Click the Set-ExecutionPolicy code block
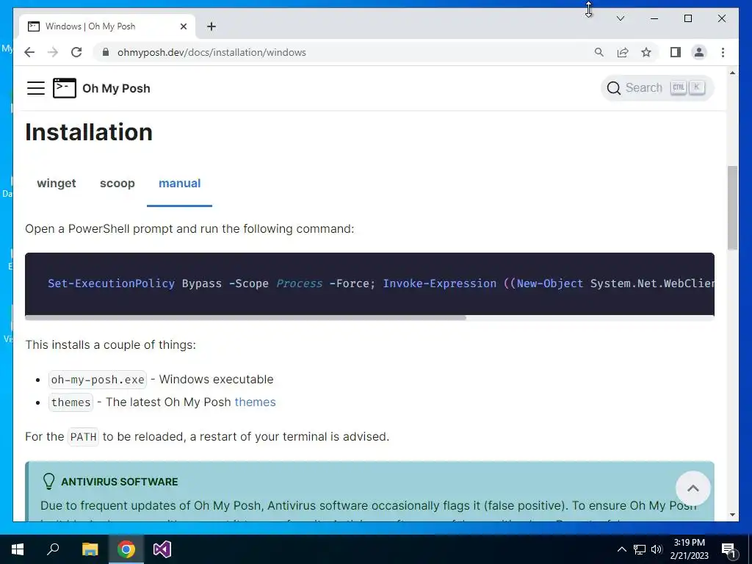752x564 pixels. pos(370,283)
